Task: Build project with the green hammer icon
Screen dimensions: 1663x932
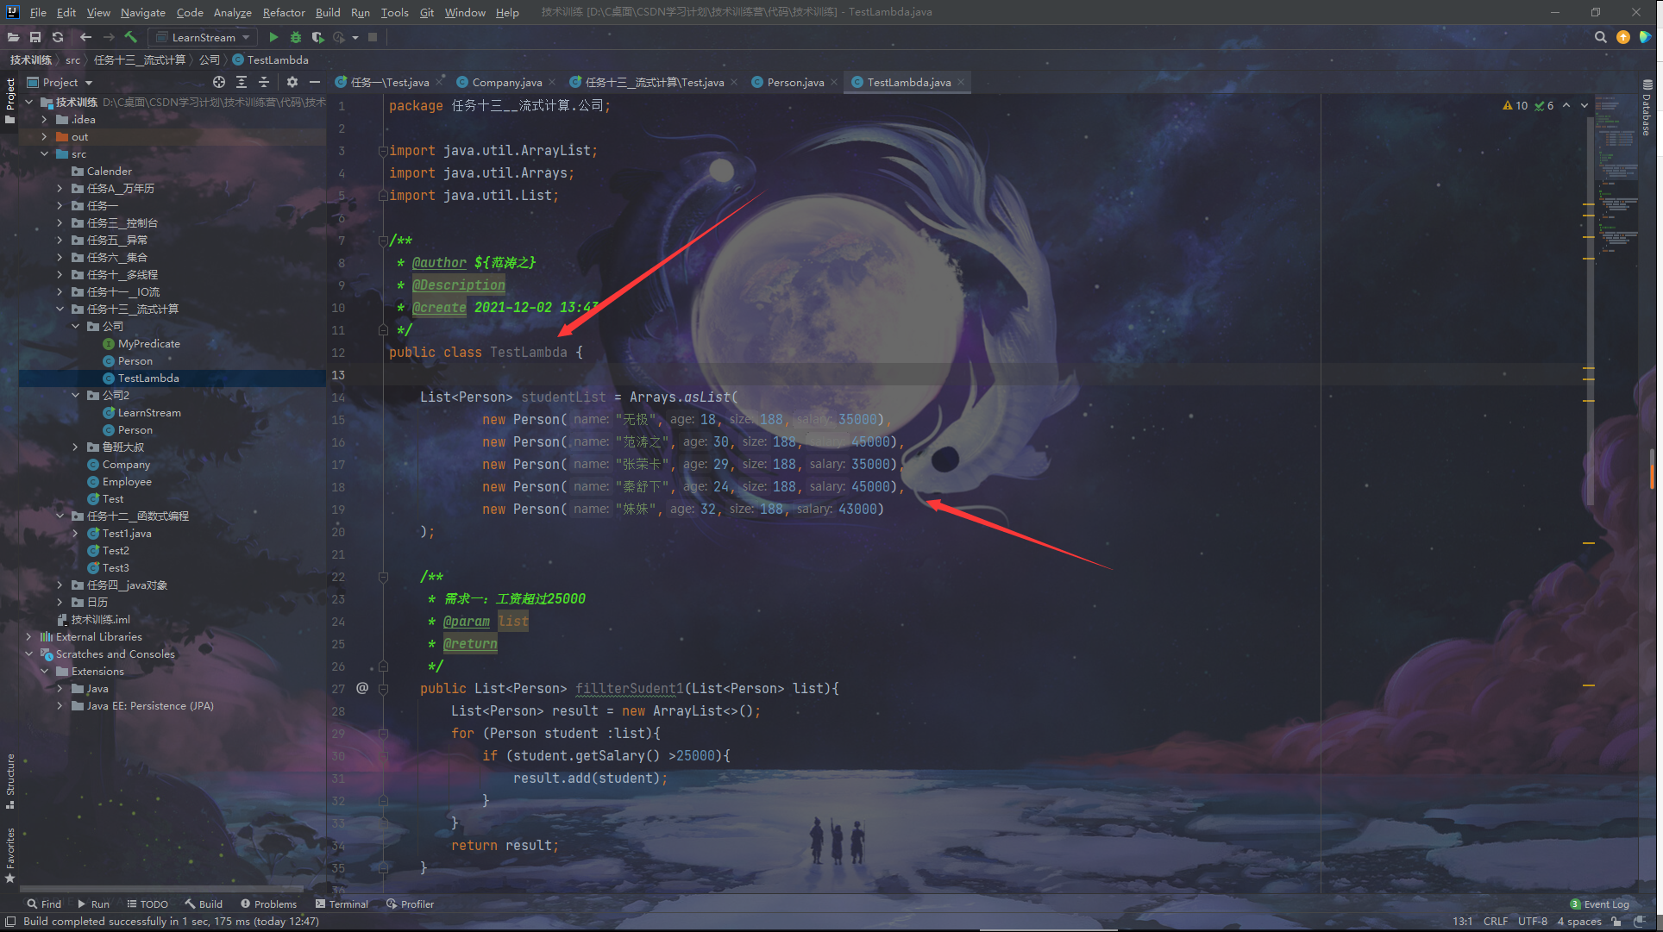Action: 130,37
